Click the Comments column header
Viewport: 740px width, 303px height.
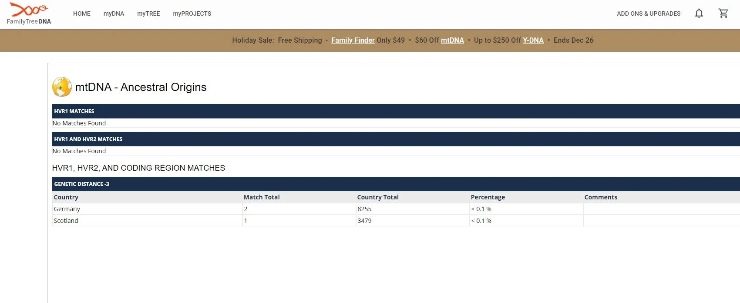(x=601, y=197)
